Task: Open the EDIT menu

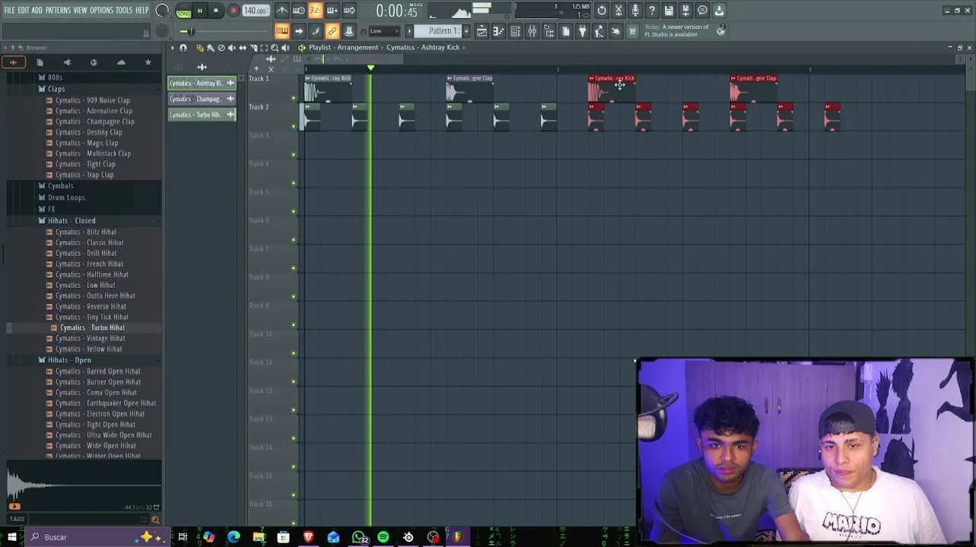Action: pos(24,10)
